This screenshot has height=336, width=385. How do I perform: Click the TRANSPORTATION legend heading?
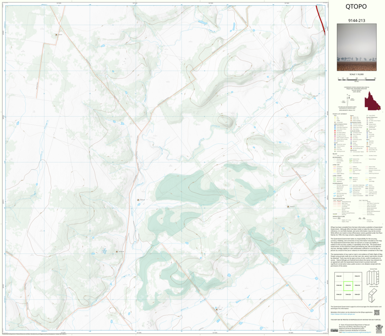point(339,199)
